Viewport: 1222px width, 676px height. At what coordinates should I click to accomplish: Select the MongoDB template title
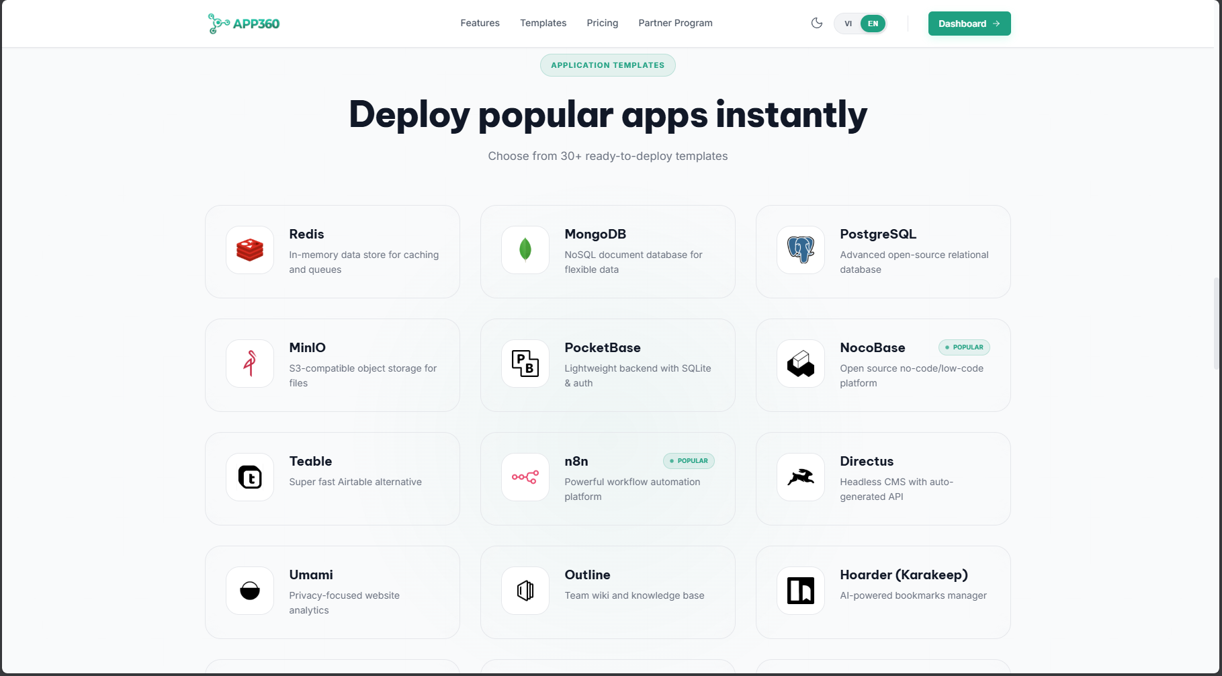click(596, 234)
